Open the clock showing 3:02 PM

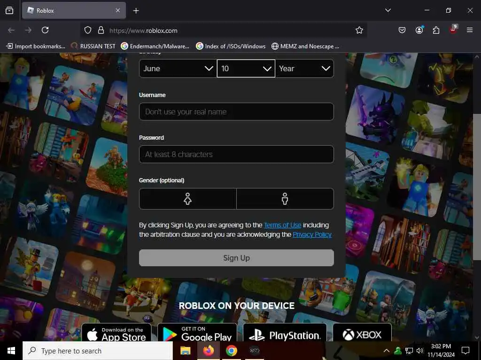click(x=441, y=351)
